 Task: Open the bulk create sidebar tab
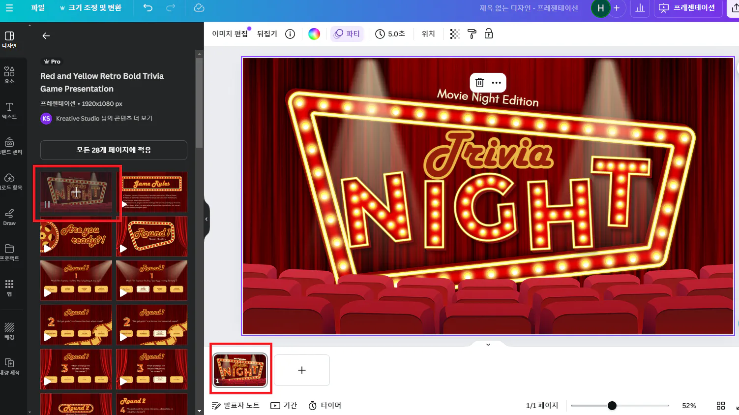(x=9, y=367)
